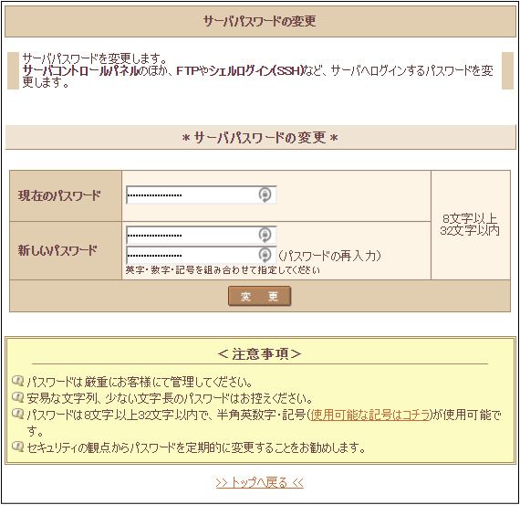This screenshot has height=505, width=520.
Task: Open the 使用可能な記号はコチラ link
Action: click(369, 415)
